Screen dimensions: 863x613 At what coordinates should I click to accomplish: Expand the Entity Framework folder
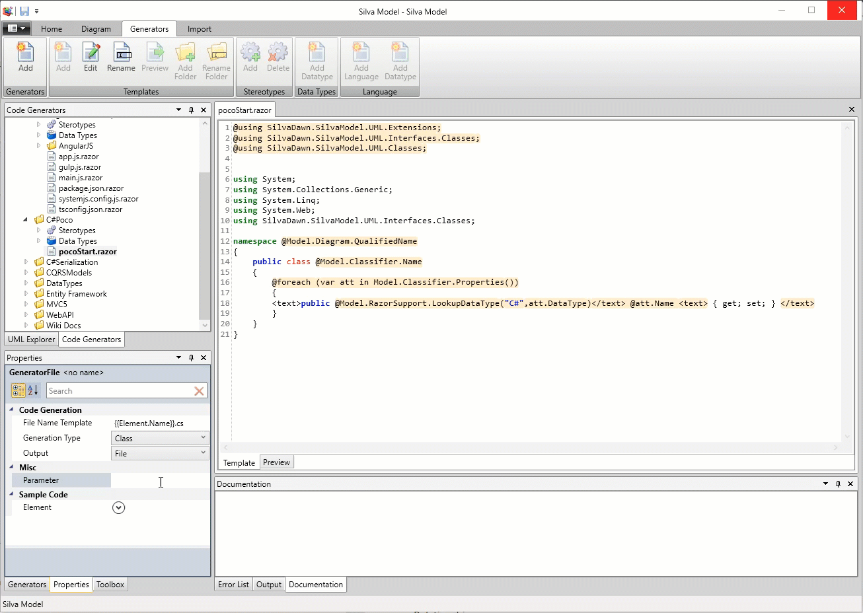click(x=26, y=294)
